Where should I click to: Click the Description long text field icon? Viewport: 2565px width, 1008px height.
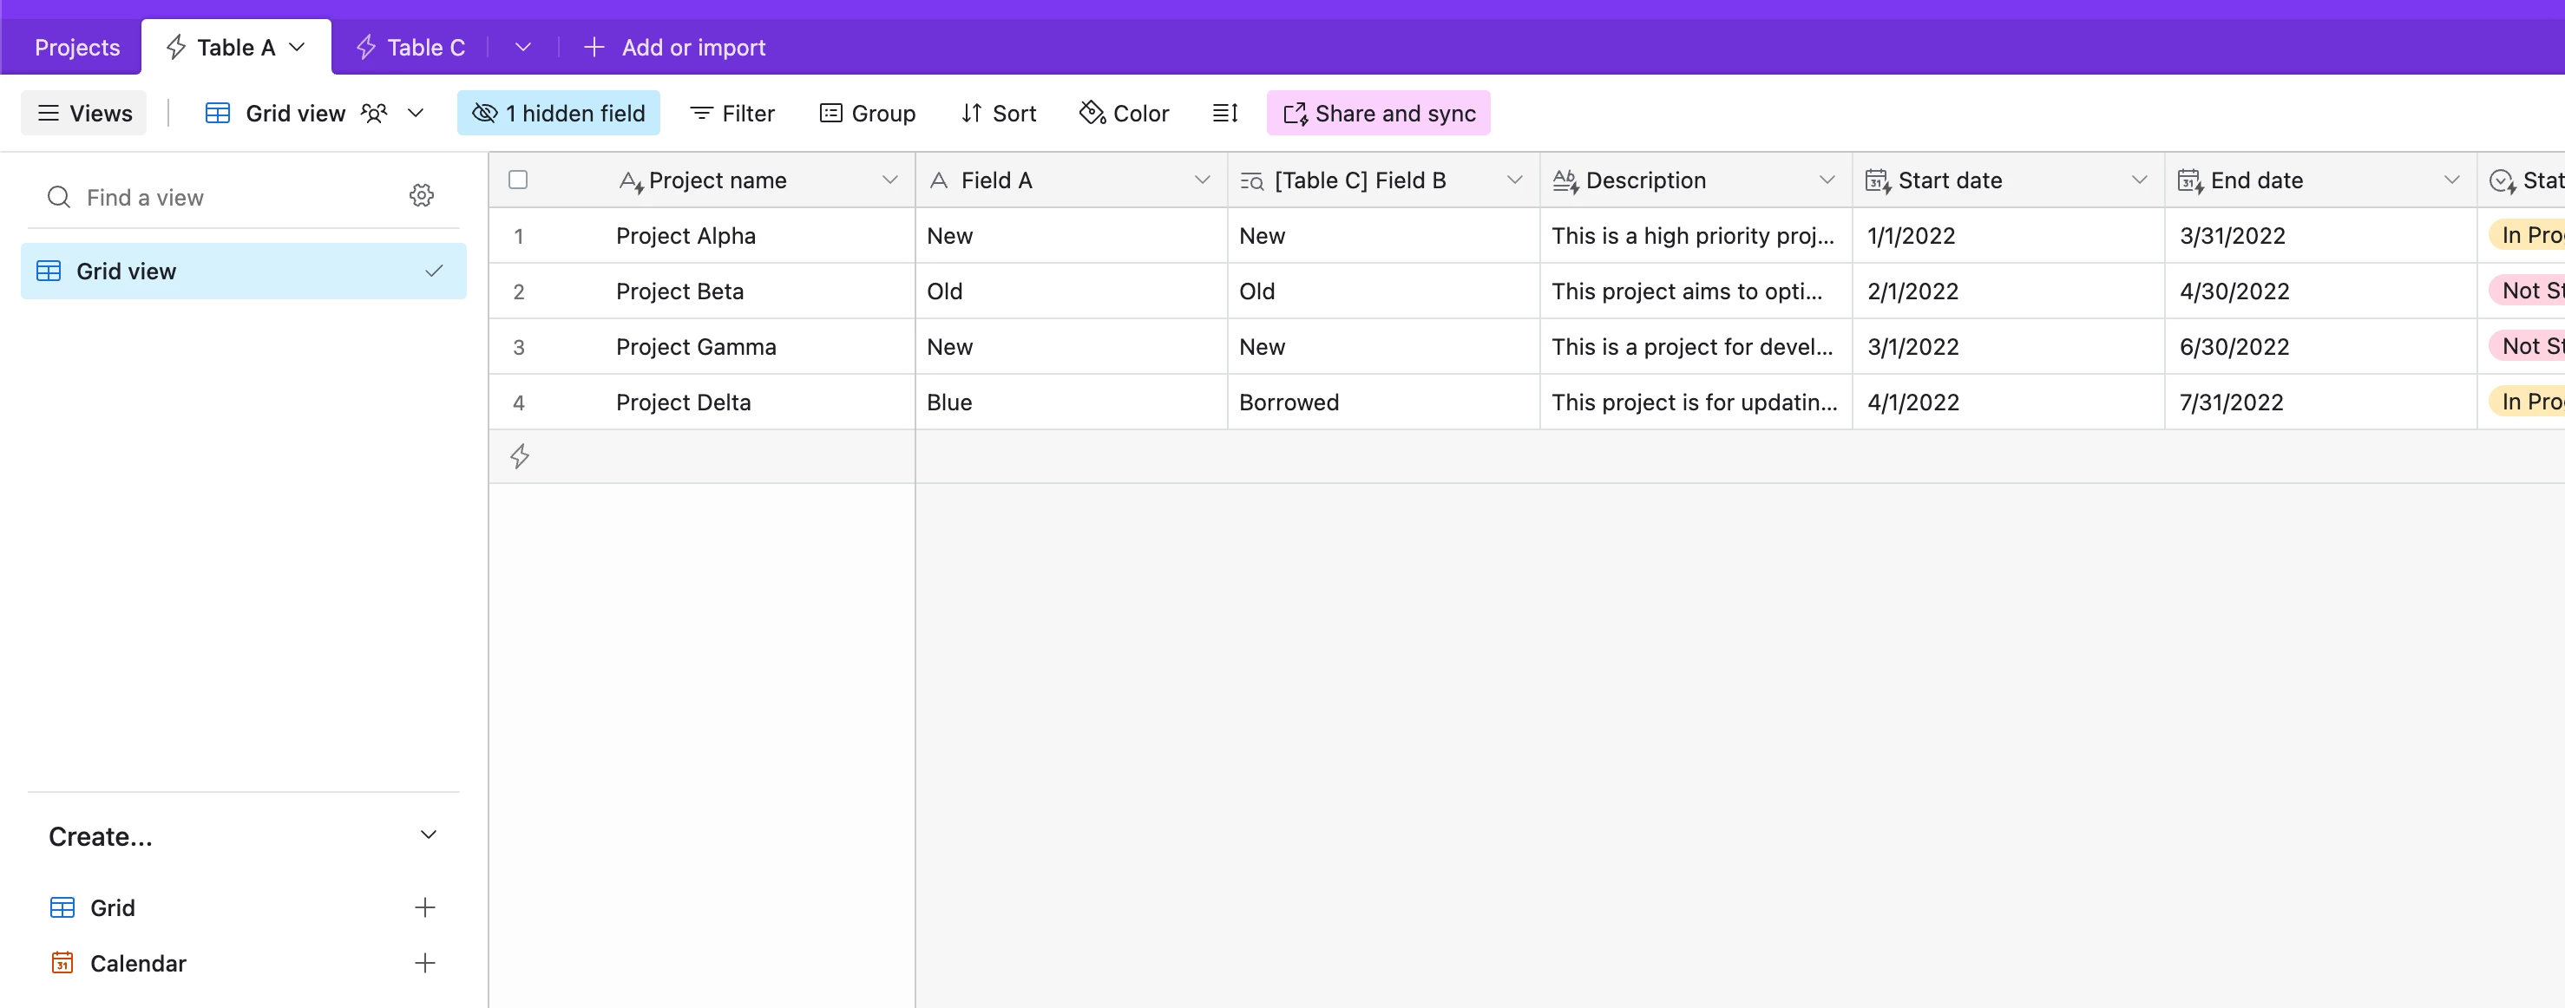1565,181
